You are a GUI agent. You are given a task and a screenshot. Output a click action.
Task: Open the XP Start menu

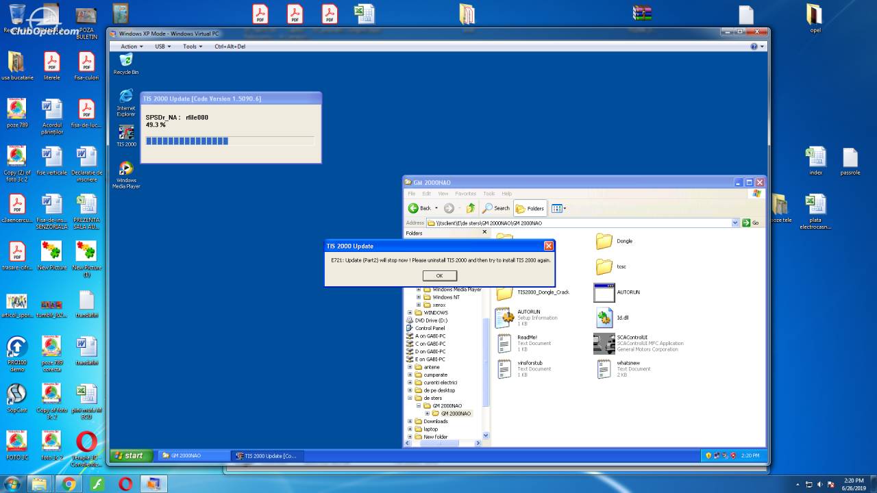pos(132,455)
